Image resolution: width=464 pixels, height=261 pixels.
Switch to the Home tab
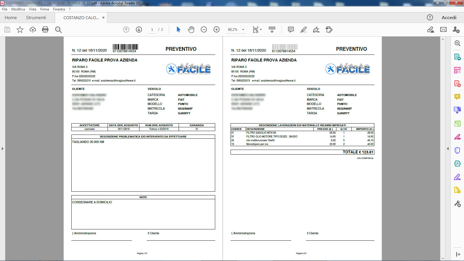(11, 17)
